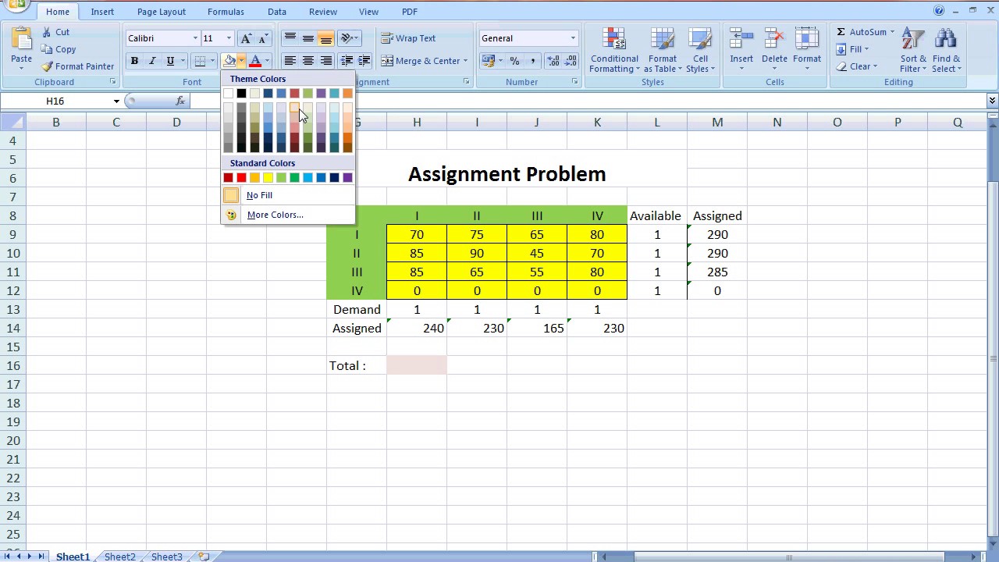Center text horizontally in cell
The height and width of the screenshot is (562, 999).
308,61
